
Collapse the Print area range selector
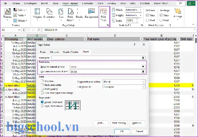click(143, 58)
